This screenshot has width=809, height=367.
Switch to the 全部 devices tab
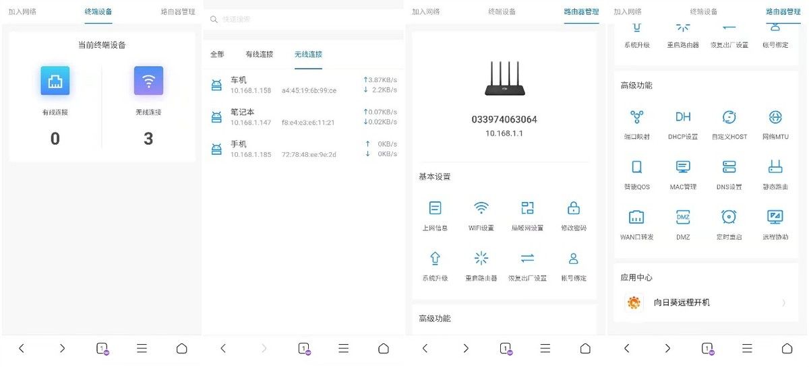217,54
